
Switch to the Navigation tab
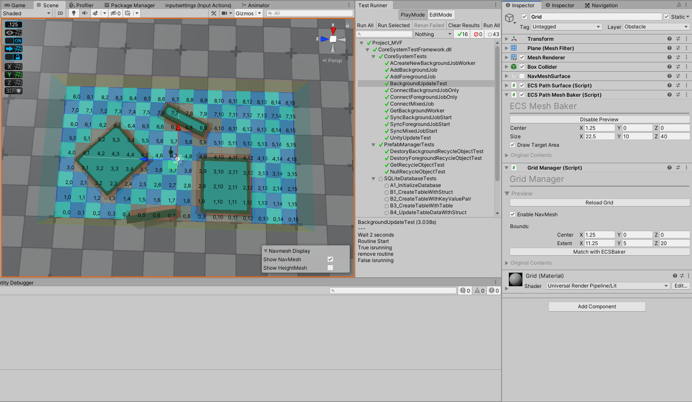tap(601, 5)
